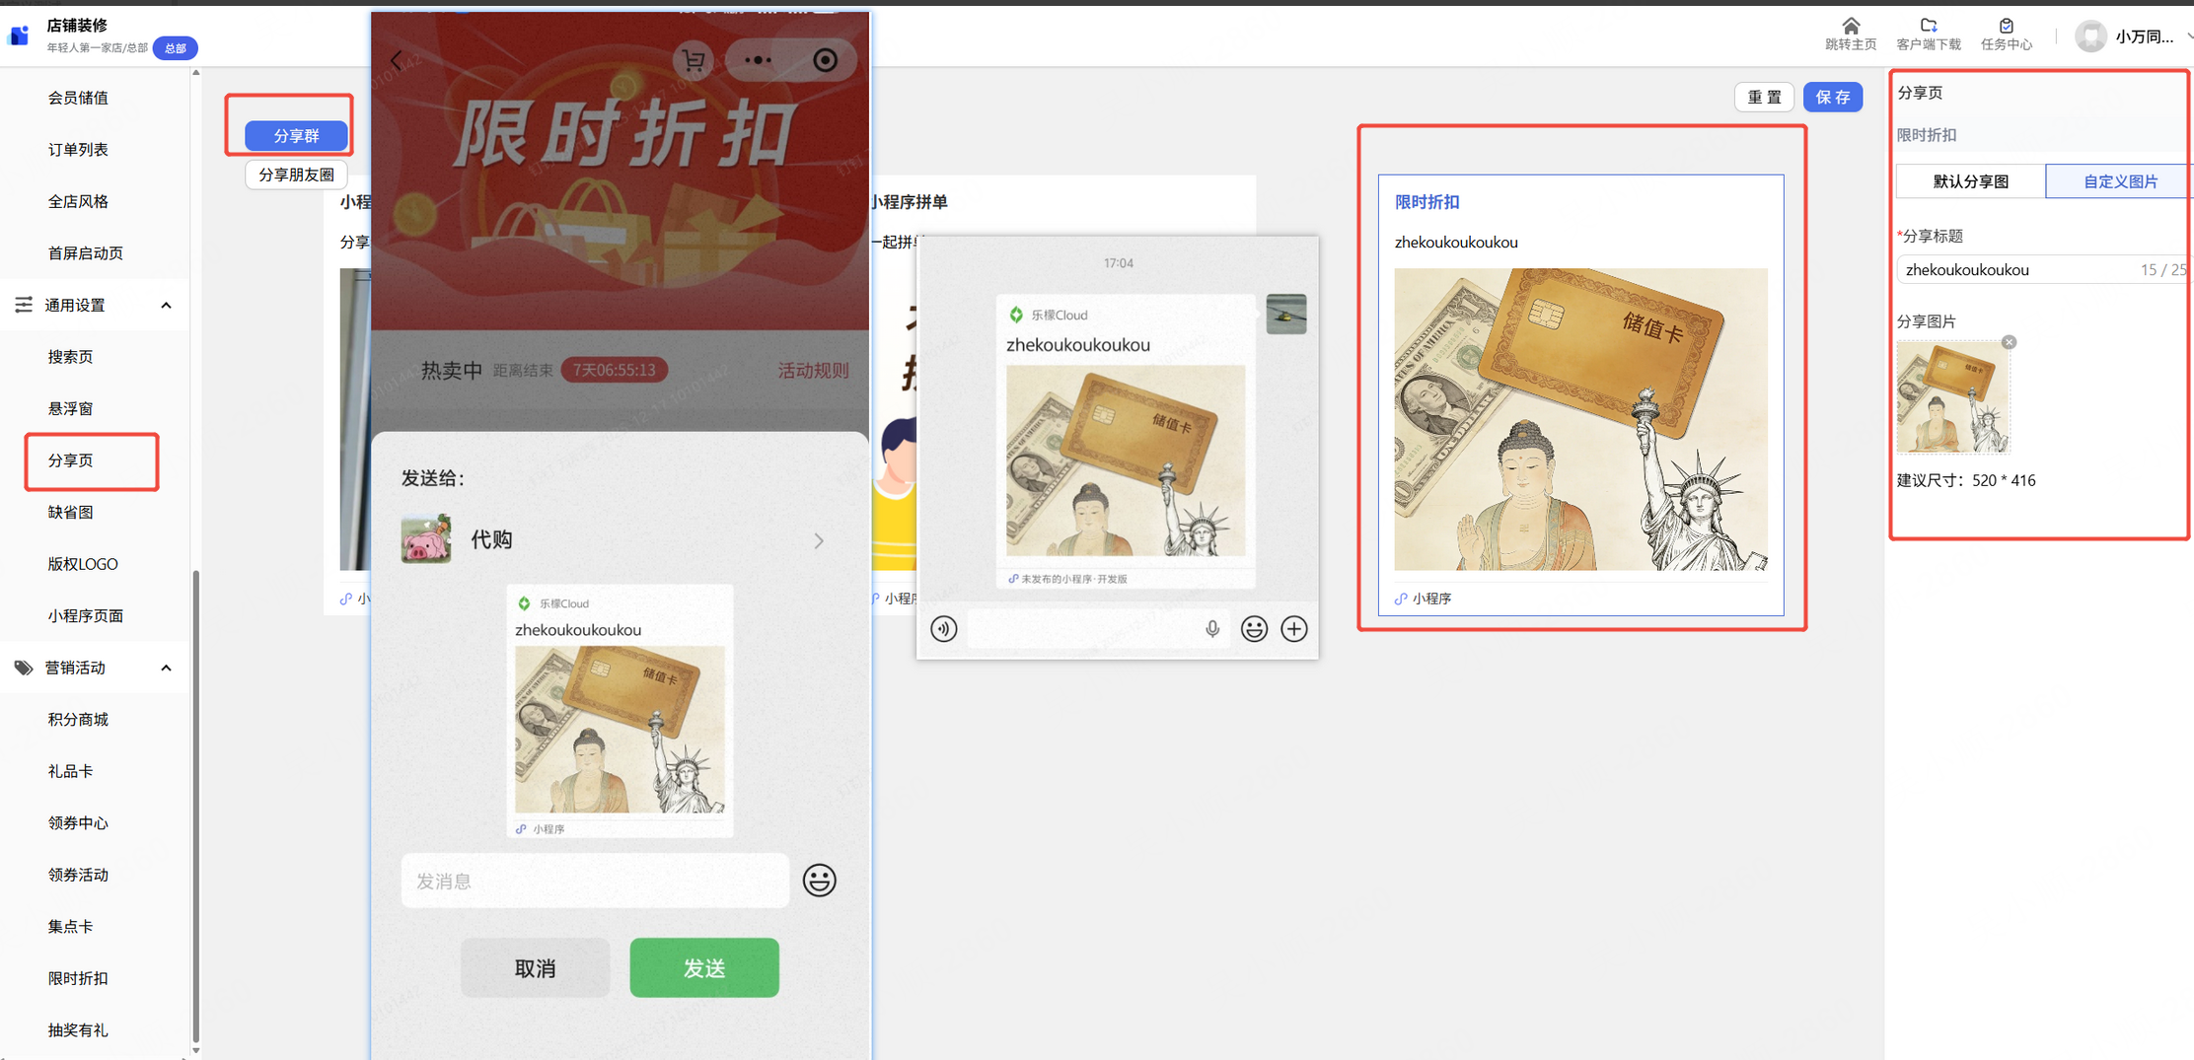Switch to 默认分享图 tab

[1971, 181]
